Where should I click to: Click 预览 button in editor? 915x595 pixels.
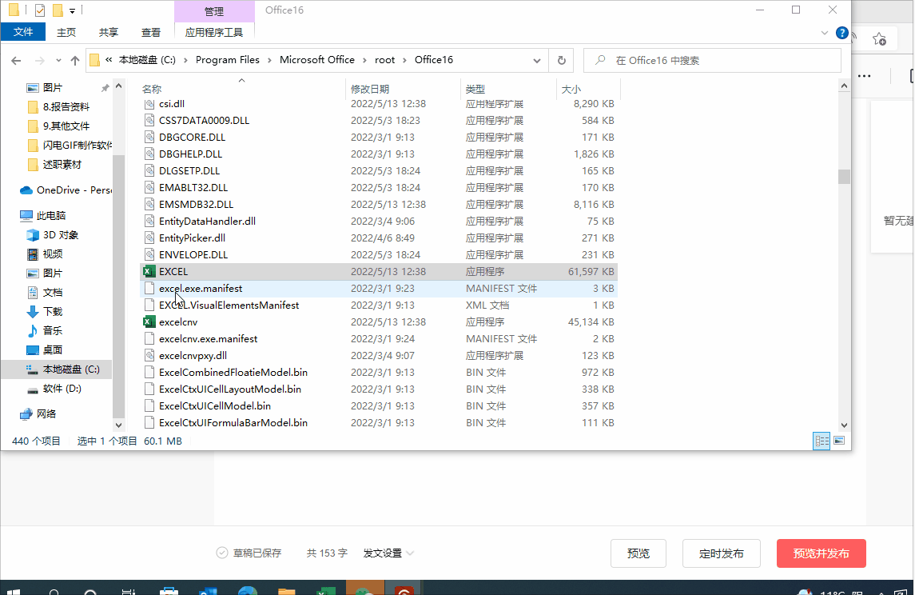(639, 553)
